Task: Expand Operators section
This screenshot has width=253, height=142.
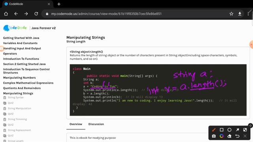Action: 10,54
